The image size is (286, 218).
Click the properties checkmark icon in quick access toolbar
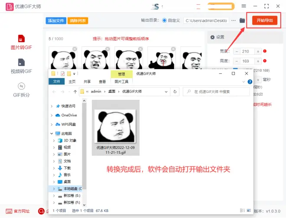coord(62,74)
